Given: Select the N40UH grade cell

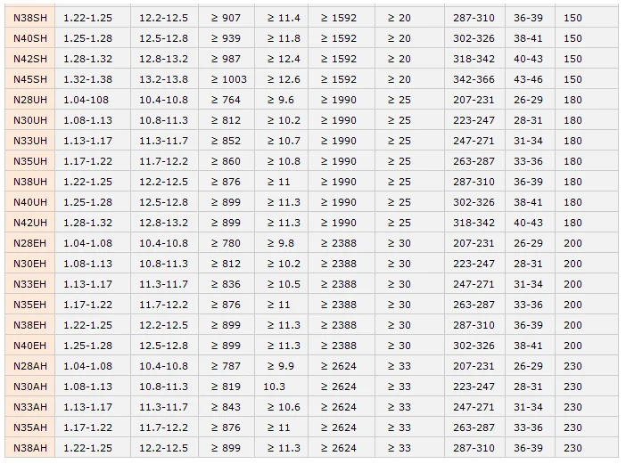Looking at the screenshot, I should point(30,202).
